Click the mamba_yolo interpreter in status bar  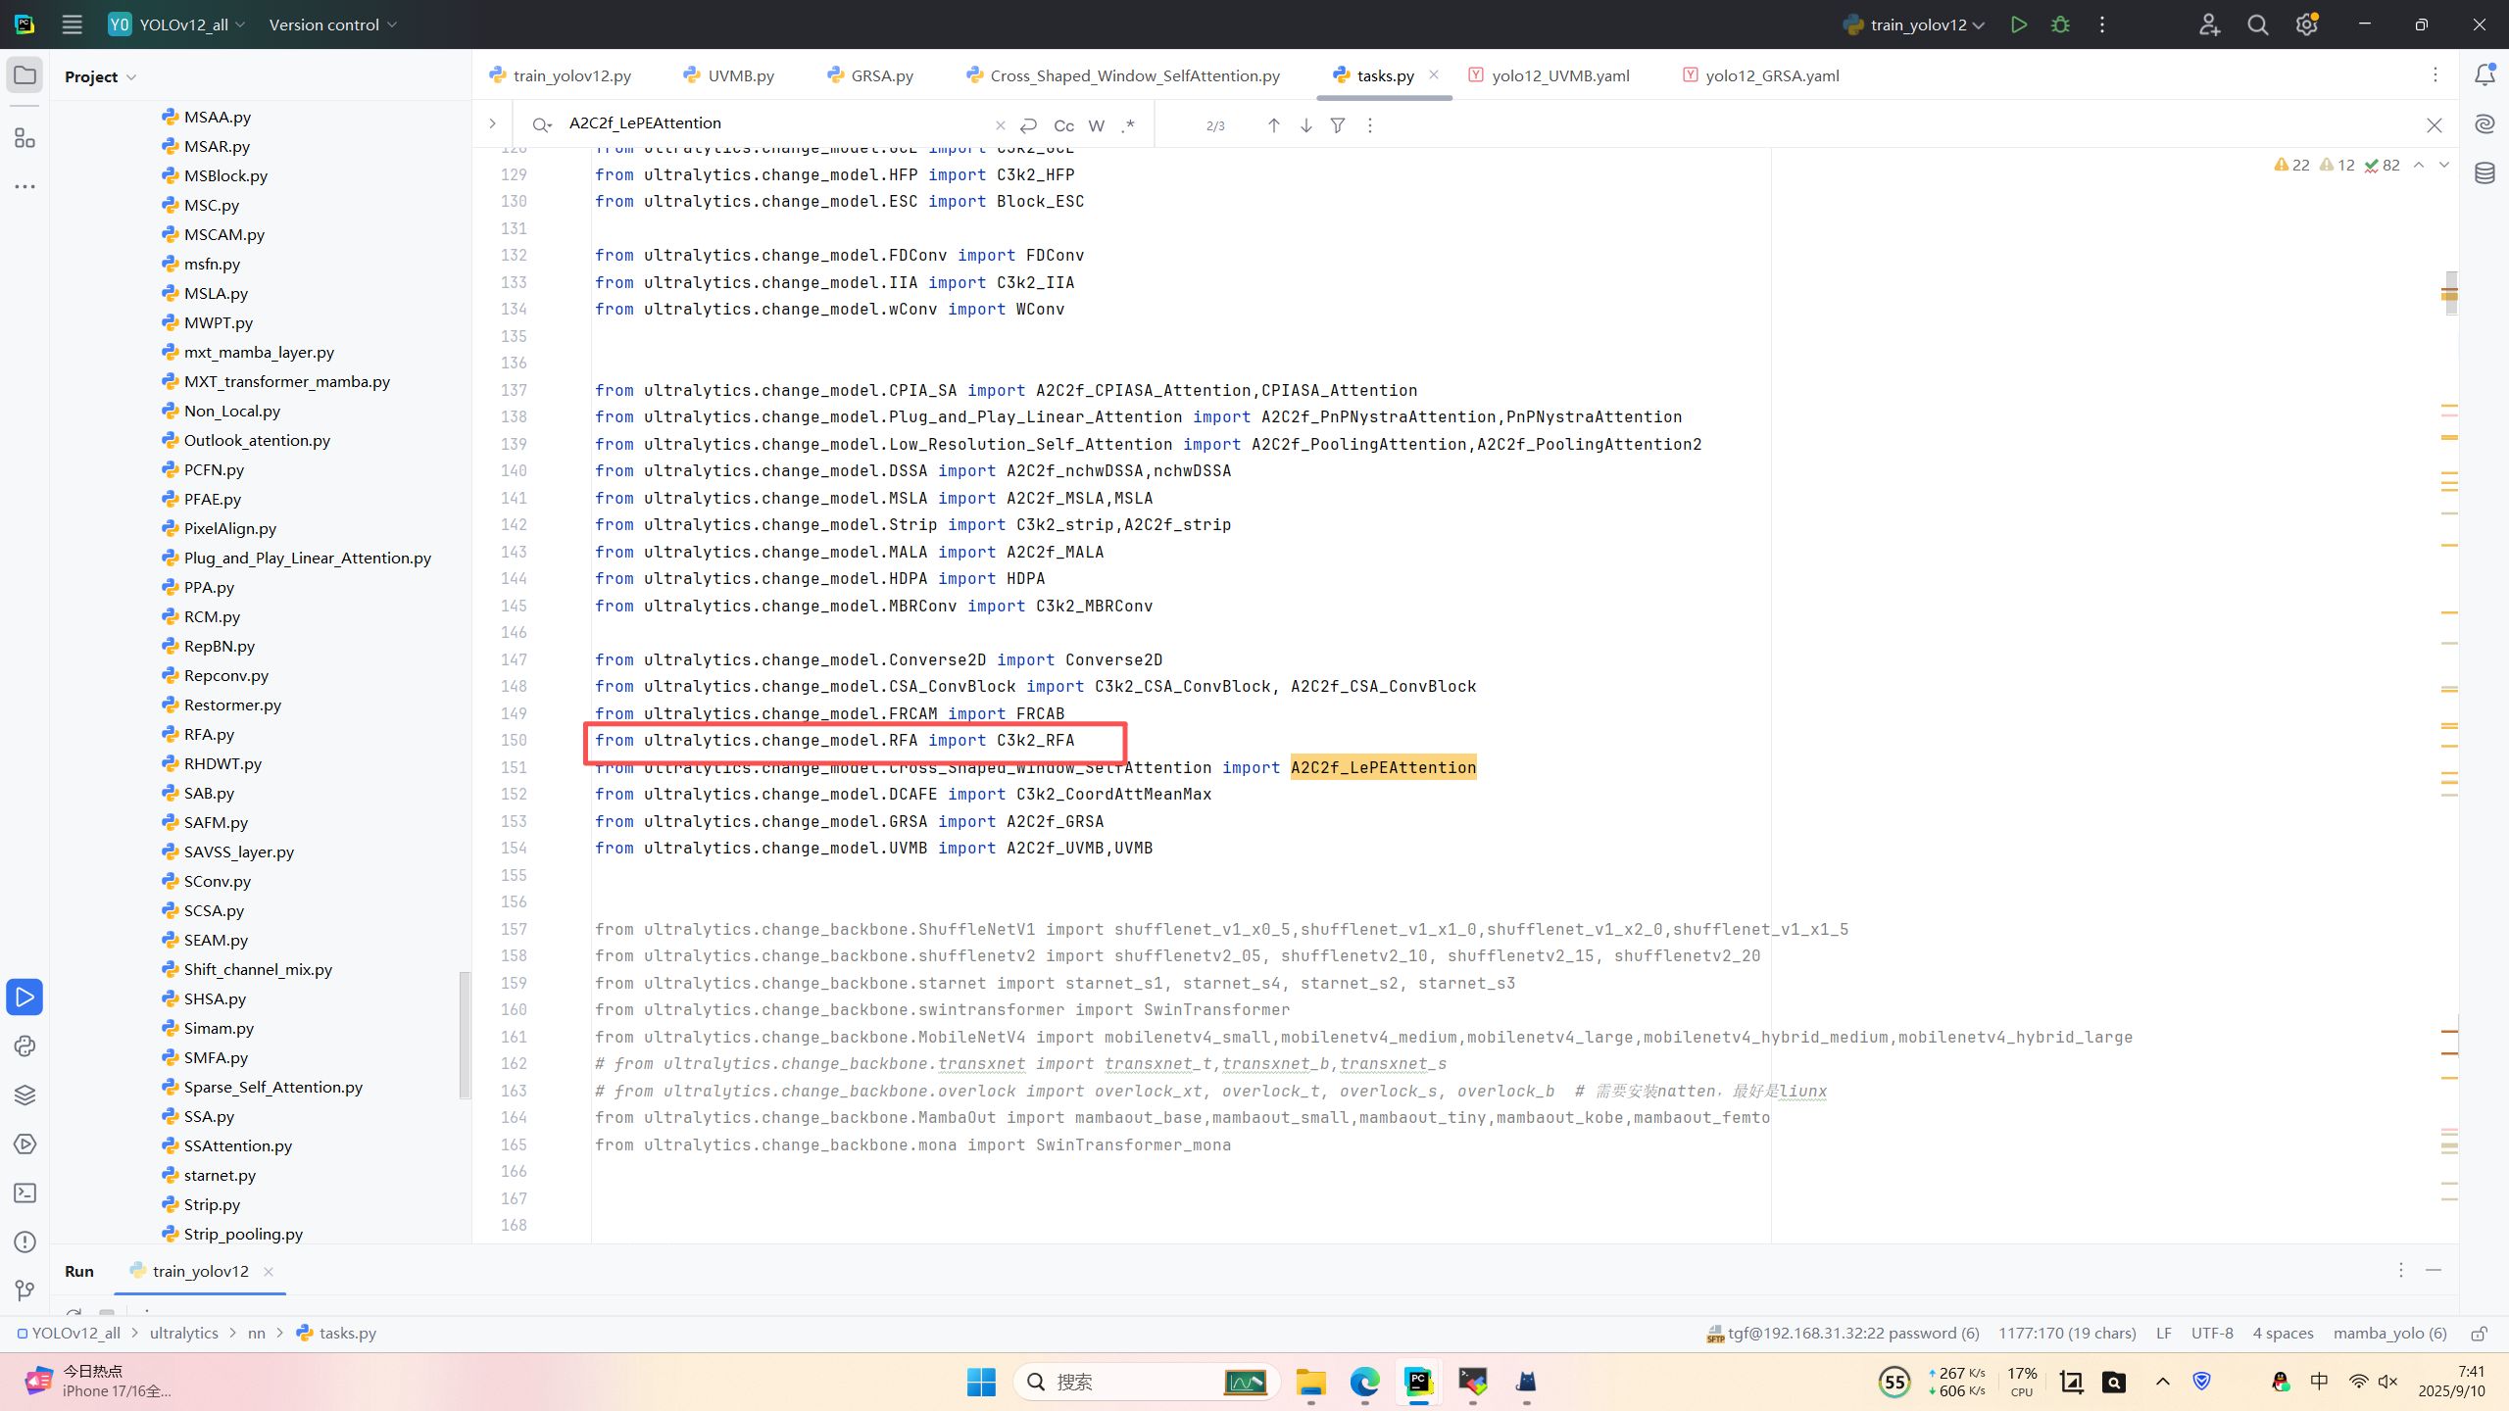(2389, 1333)
